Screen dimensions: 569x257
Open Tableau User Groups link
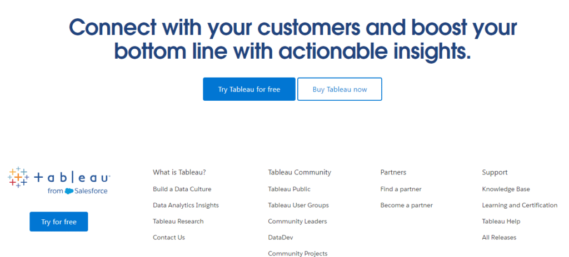pos(298,205)
